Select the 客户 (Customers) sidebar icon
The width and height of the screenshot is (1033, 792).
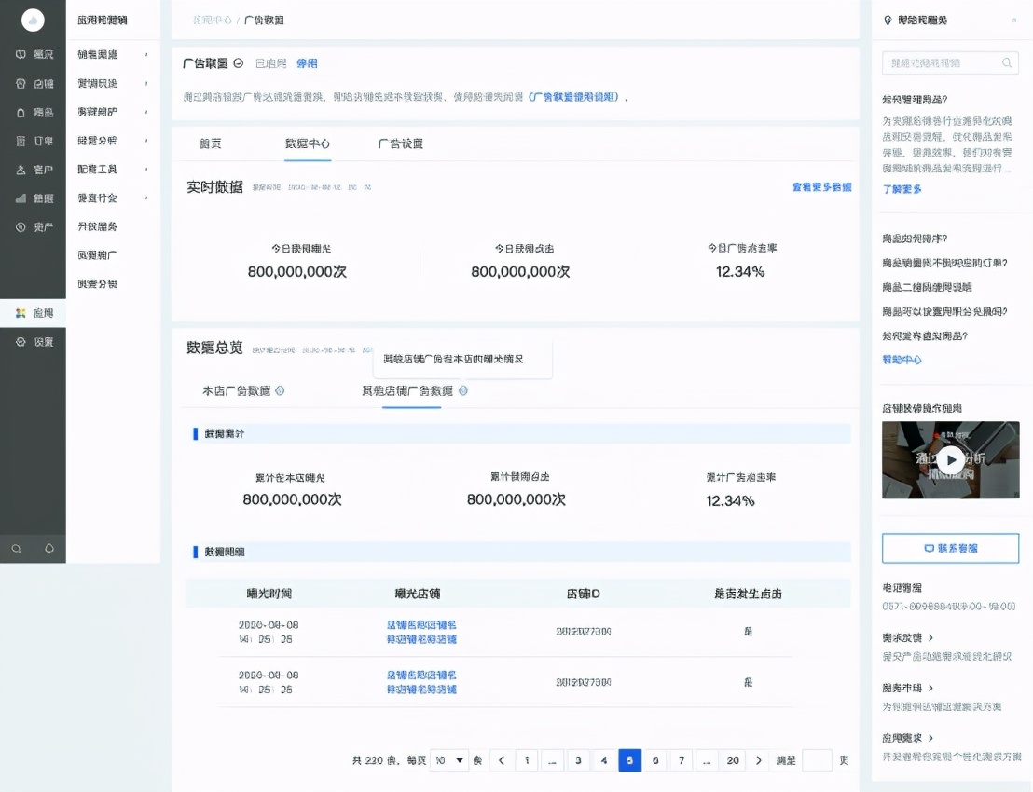(x=21, y=170)
